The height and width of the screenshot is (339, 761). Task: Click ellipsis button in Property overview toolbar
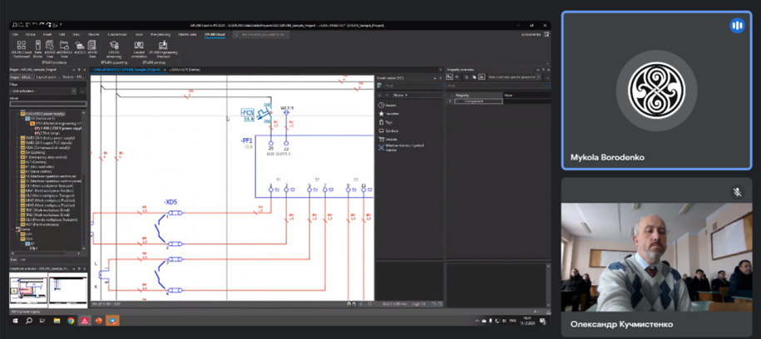(x=548, y=76)
